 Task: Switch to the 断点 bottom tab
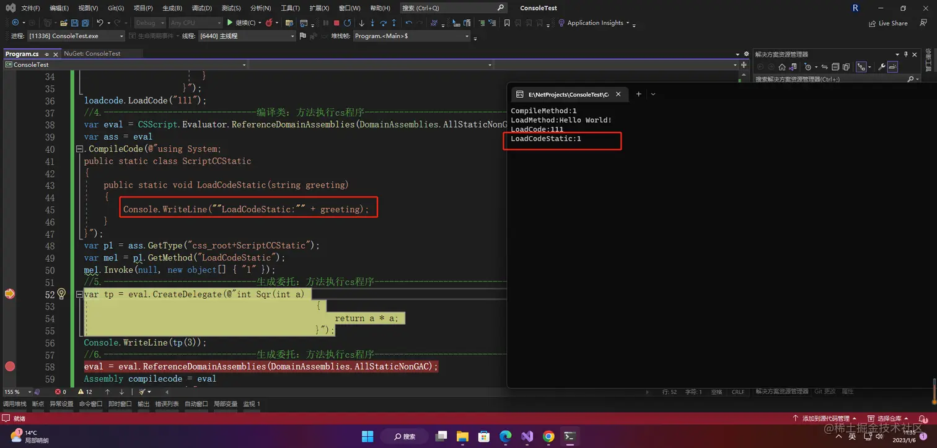pyautogui.click(x=38, y=403)
